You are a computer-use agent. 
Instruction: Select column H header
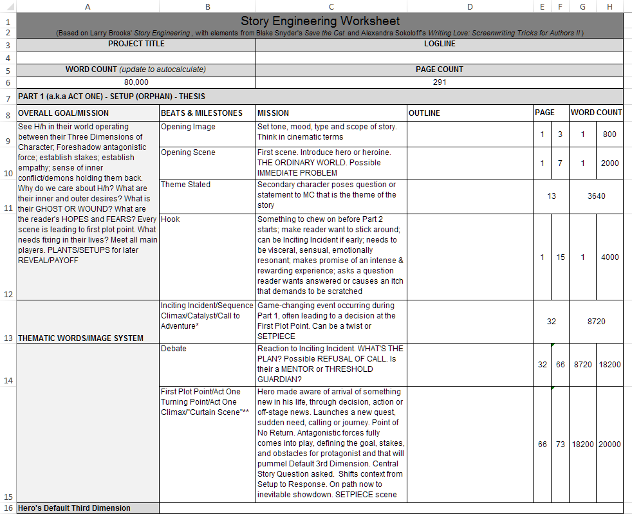click(609, 6)
